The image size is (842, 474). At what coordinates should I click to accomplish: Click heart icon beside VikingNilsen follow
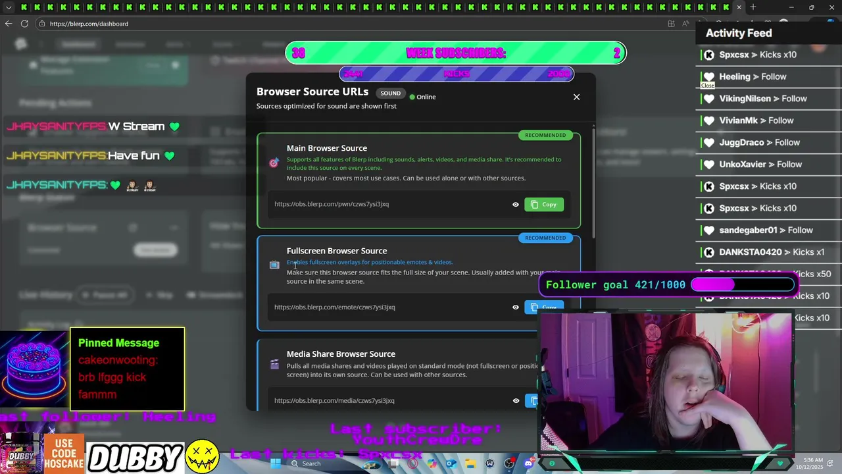708,99
